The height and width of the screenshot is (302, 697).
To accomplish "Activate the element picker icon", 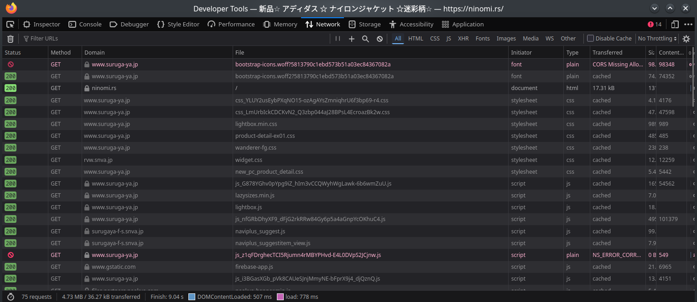I will (x=10, y=25).
